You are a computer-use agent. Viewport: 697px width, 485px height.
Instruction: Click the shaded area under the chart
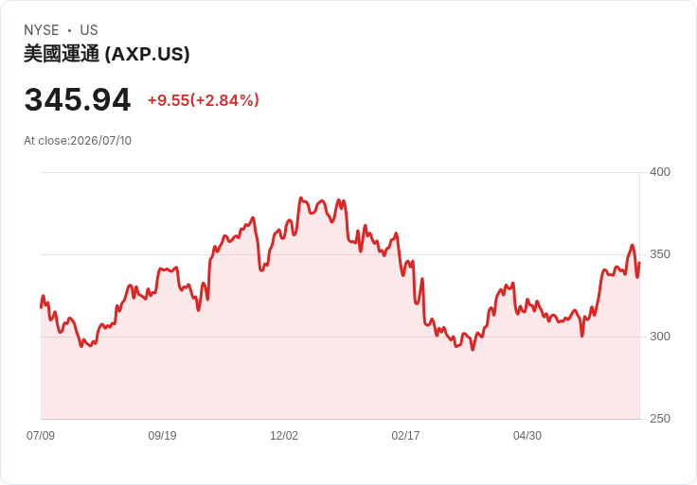pyautogui.click(x=340, y=382)
